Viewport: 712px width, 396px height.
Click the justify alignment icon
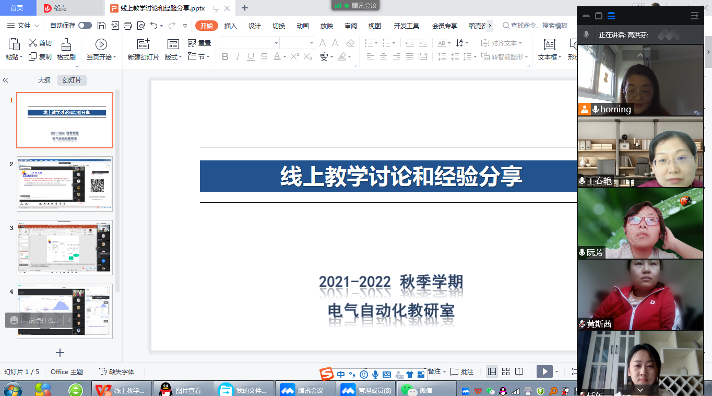pos(410,57)
